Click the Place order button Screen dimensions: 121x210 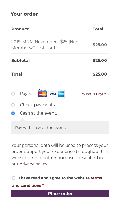click(x=60, y=194)
